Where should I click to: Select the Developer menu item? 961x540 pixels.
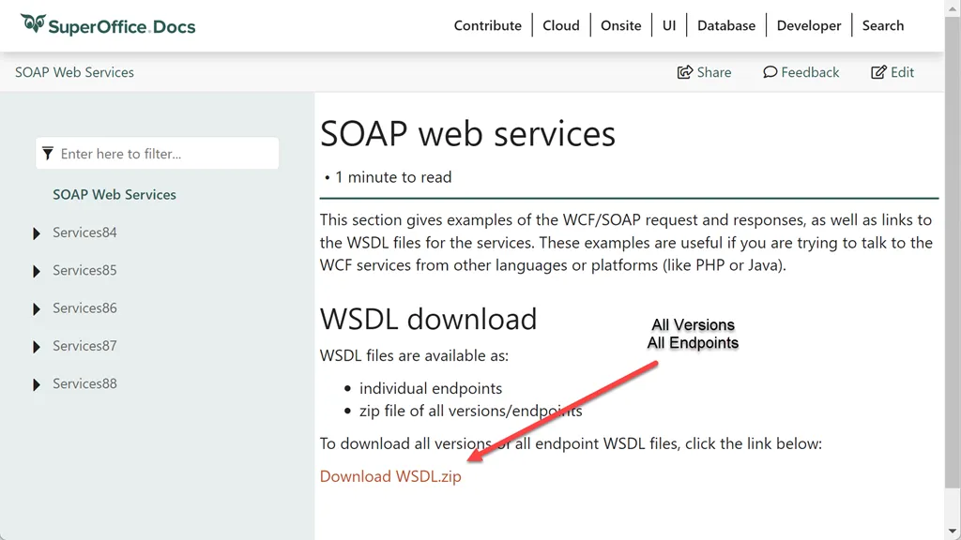point(809,25)
